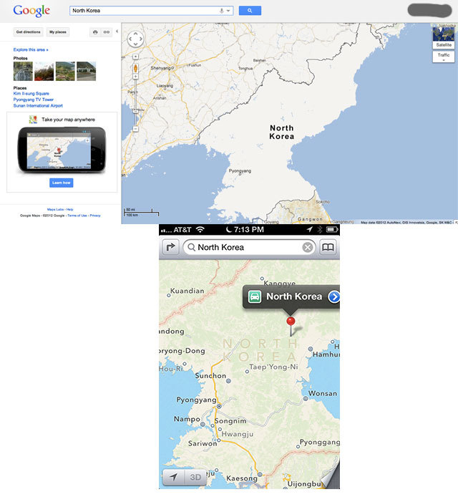Image resolution: width=458 pixels, height=502 pixels.
Task: Open the Traffic layer dropdown
Action: click(444, 57)
